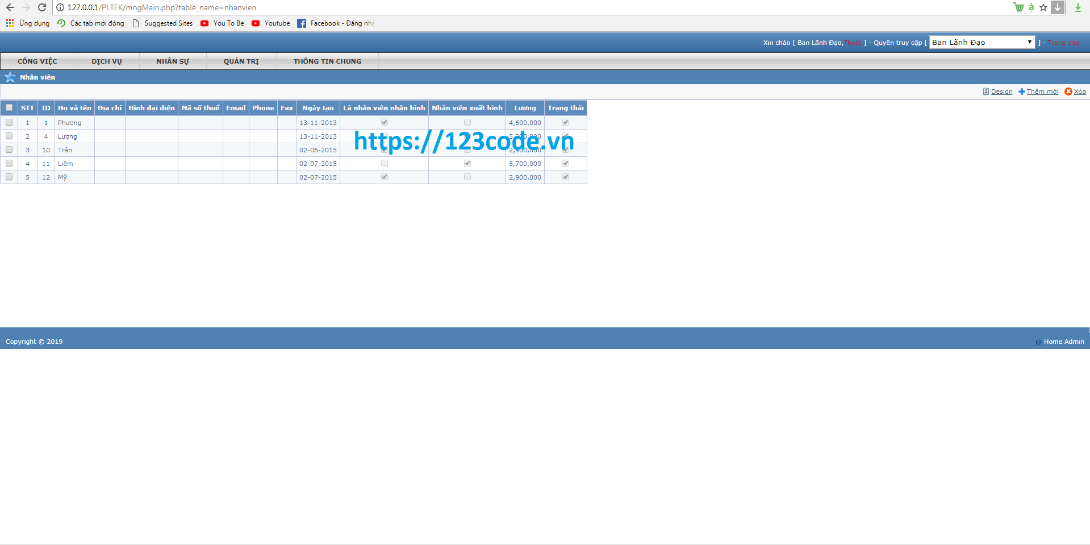The image size is (1090, 545).
Task: Click the Facebook bookmark icon
Action: pyautogui.click(x=302, y=23)
